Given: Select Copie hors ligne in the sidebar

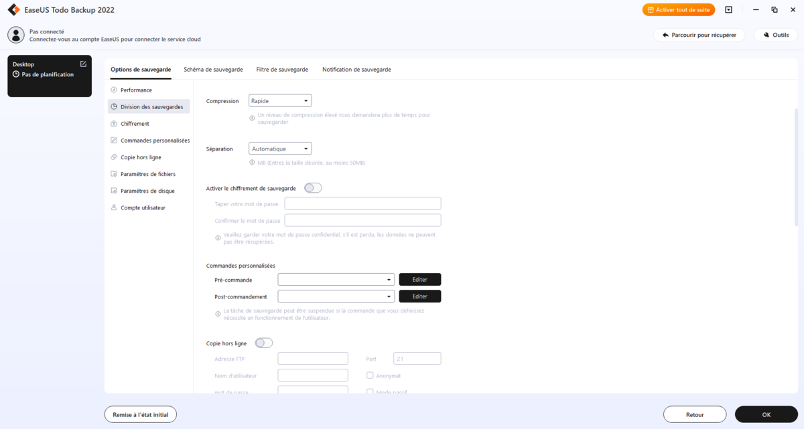Looking at the screenshot, I should (148, 157).
